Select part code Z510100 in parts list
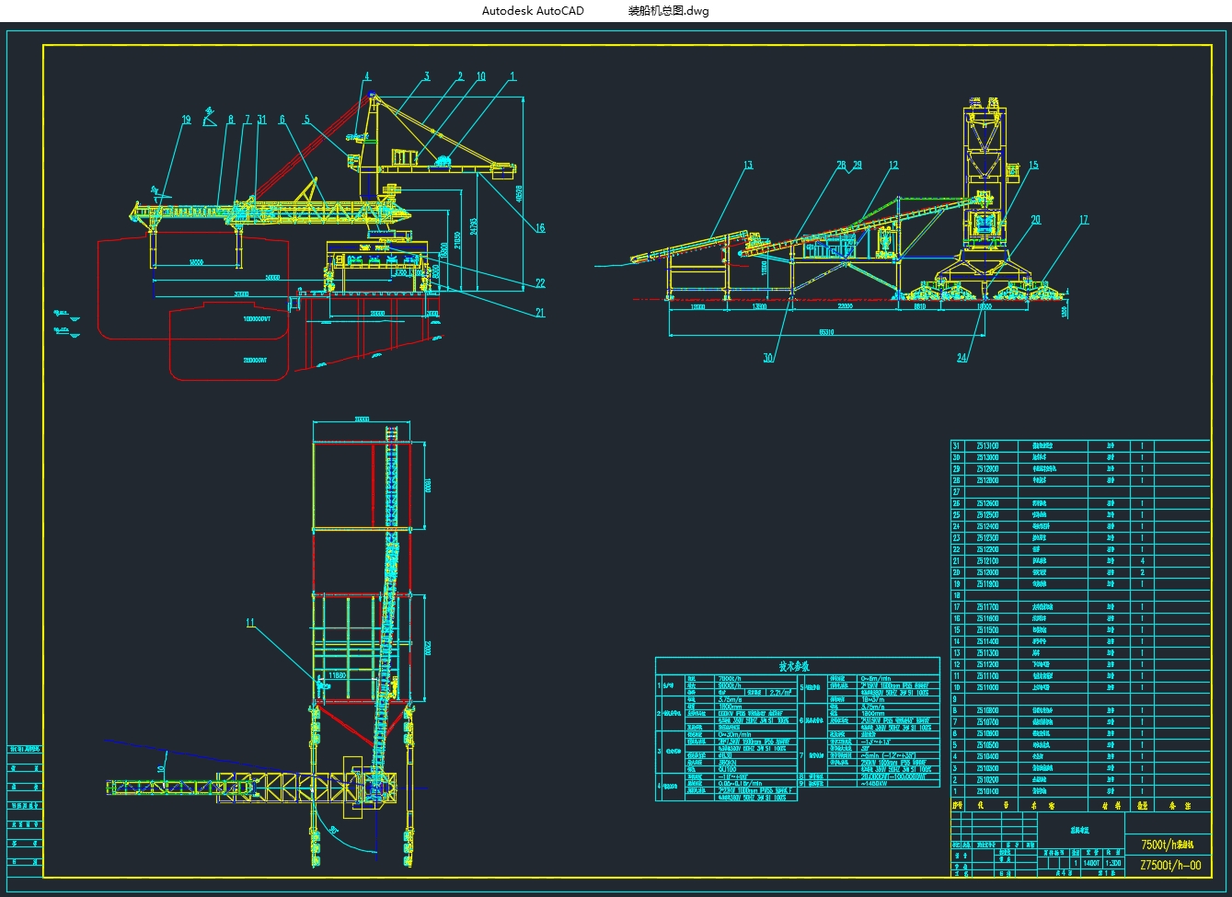This screenshot has height=897, width=1232. click(x=988, y=791)
